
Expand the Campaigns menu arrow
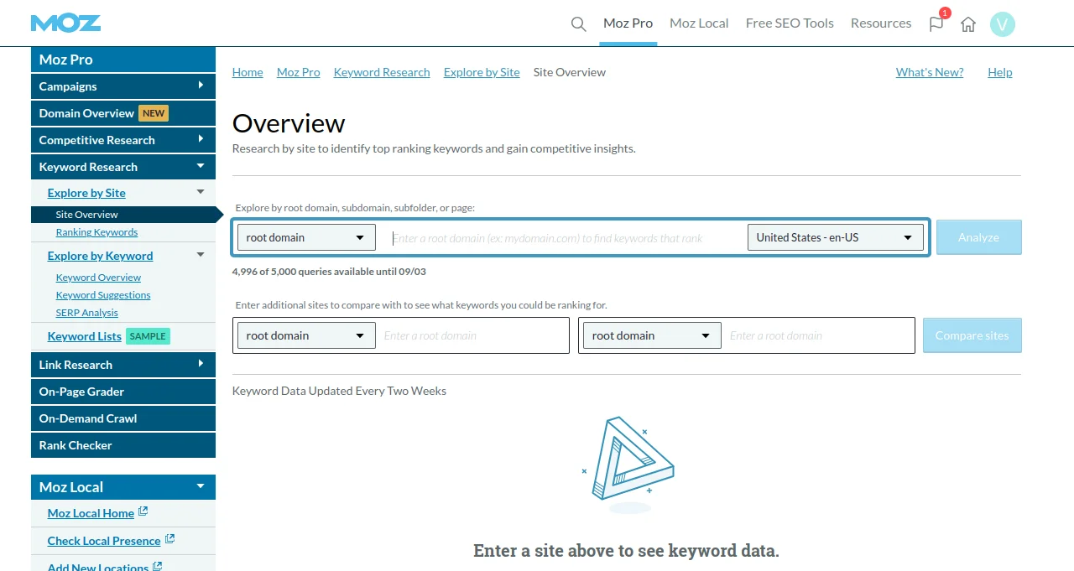pyautogui.click(x=201, y=86)
